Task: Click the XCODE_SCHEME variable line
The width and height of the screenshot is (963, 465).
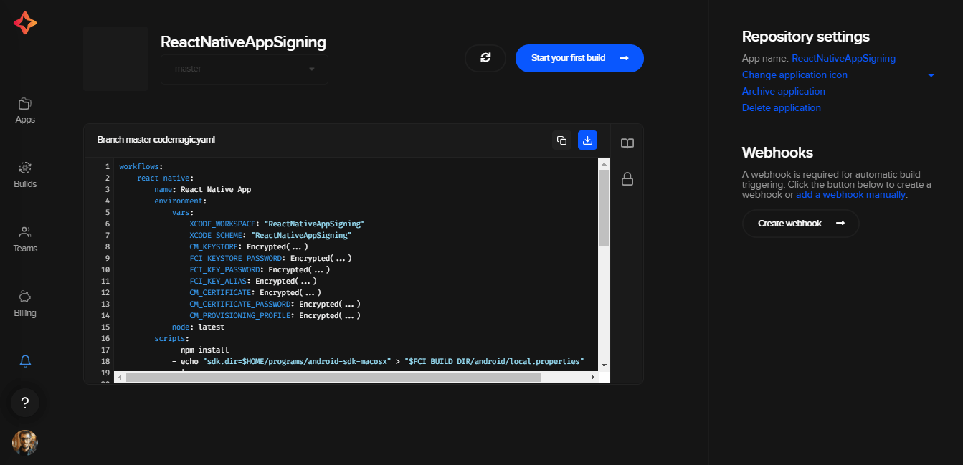Action: (x=271, y=235)
